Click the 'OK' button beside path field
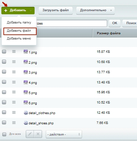 click(x=115, y=23)
